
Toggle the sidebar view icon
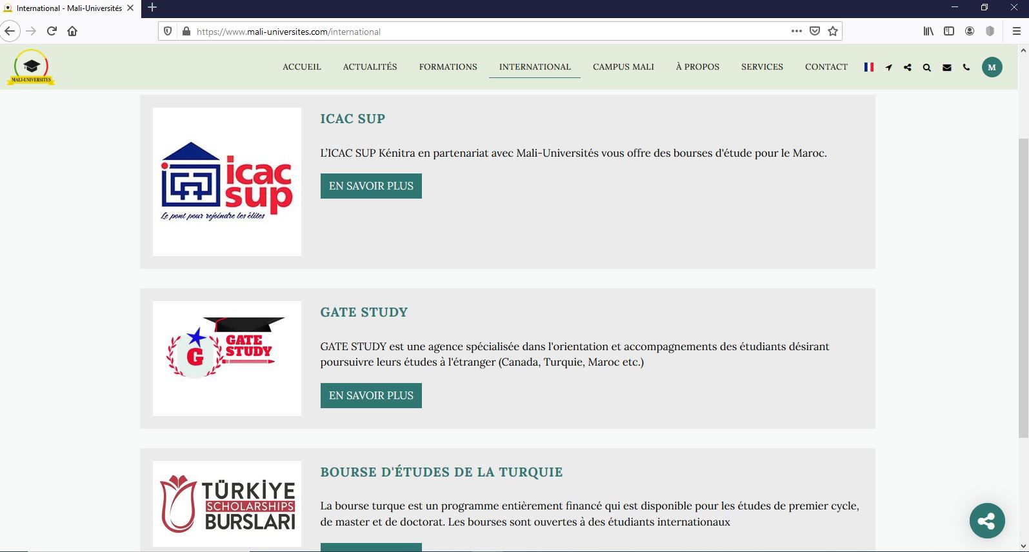click(949, 31)
